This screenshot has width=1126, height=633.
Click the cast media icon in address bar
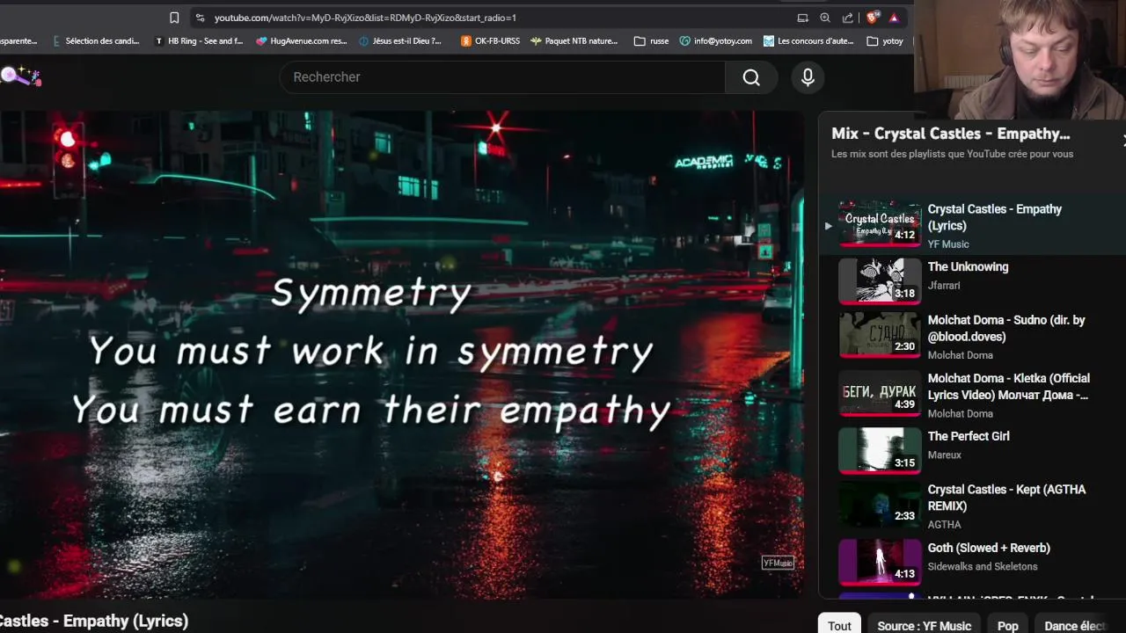802,18
